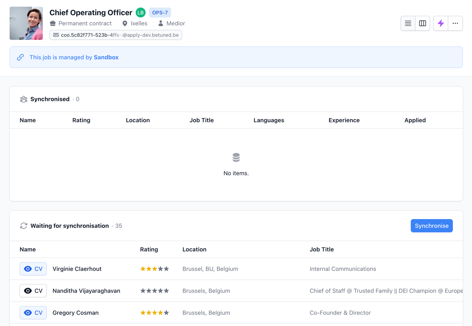This screenshot has height=326, width=472.
Task: Click the chain link icon in banner
Action: click(21, 57)
